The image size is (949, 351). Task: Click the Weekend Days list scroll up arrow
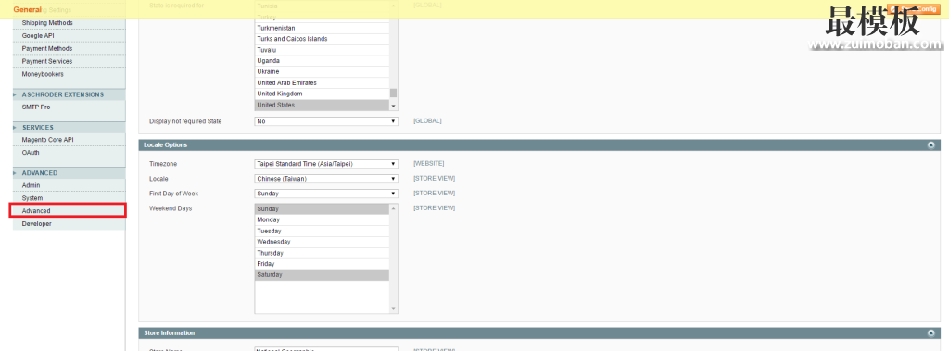point(393,208)
